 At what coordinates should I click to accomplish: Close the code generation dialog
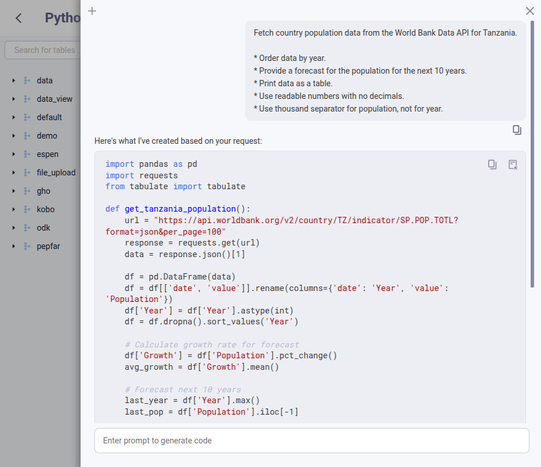pos(529,11)
